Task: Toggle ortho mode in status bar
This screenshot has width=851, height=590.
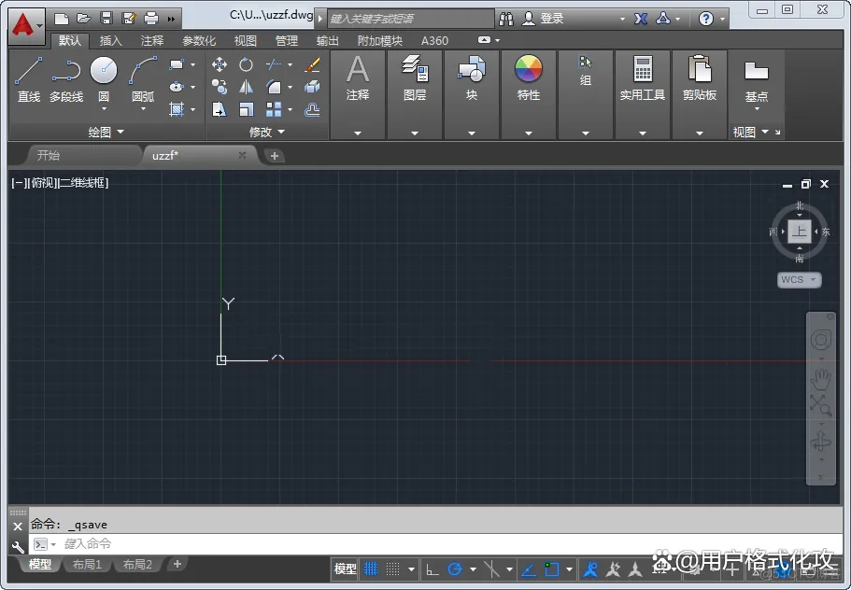Action: coord(433,569)
